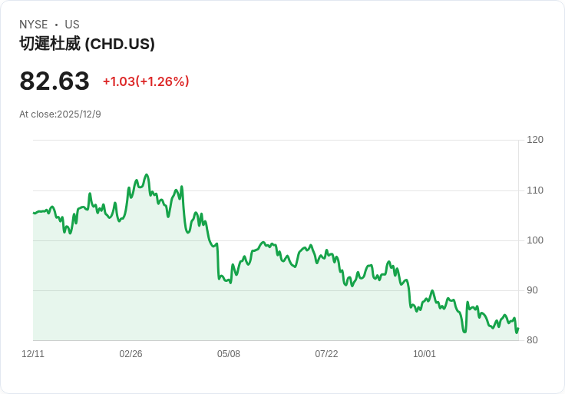Viewport: 565px width, 394px height.
Task: Click the 10/01 x-axis date
Action: coord(425,354)
